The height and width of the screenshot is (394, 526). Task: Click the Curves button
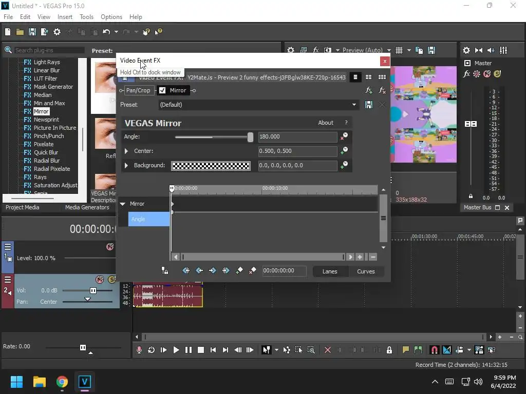coord(366,271)
